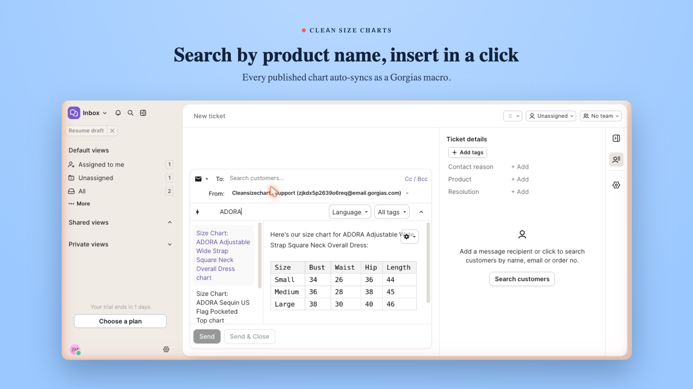Image resolution: width=693 pixels, height=389 pixels.
Task: Click the Gorgias logo icon
Action: tap(74, 113)
